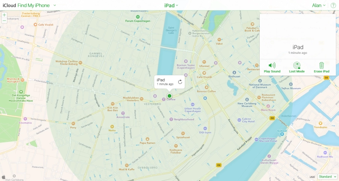Select Baresso Coffee marker
Screen dimensions: 339x181
coord(207,87)
